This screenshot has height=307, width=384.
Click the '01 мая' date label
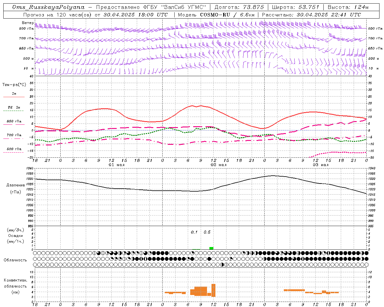(x=116, y=165)
